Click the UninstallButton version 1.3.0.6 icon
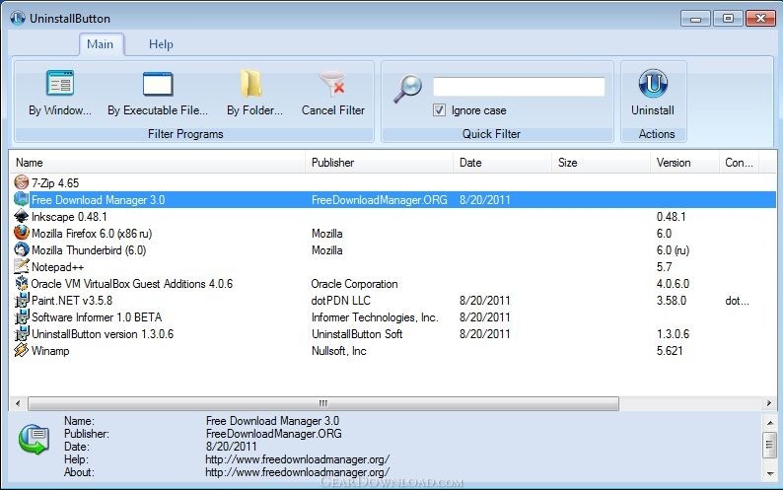The height and width of the screenshot is (490, 783). [x=22, y=333]
